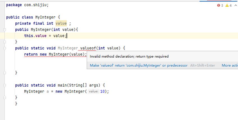This screenshot has height=120, width=238.
Task: Click the yellow warning count indicator
Action: coord(228,5)
